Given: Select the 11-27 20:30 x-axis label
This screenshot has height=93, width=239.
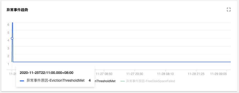Looking at the screenshot, I should (x=135, y=74).
